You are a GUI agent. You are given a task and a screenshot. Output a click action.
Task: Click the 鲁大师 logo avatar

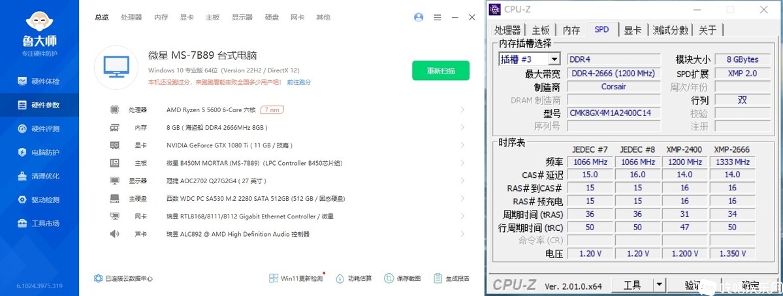point(39,20)
